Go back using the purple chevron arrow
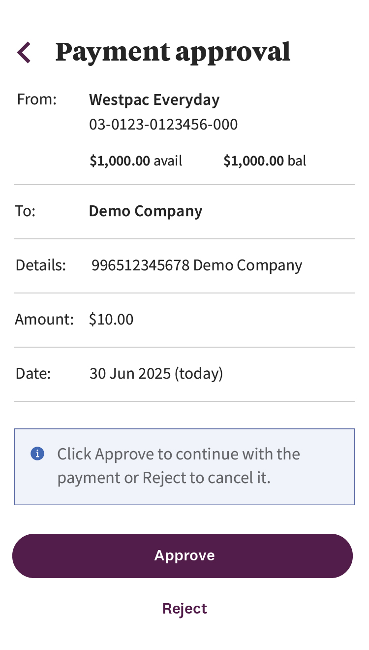 click(24, 52)
